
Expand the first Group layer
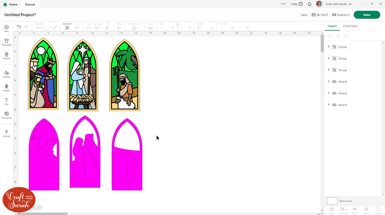pos(329,47)
